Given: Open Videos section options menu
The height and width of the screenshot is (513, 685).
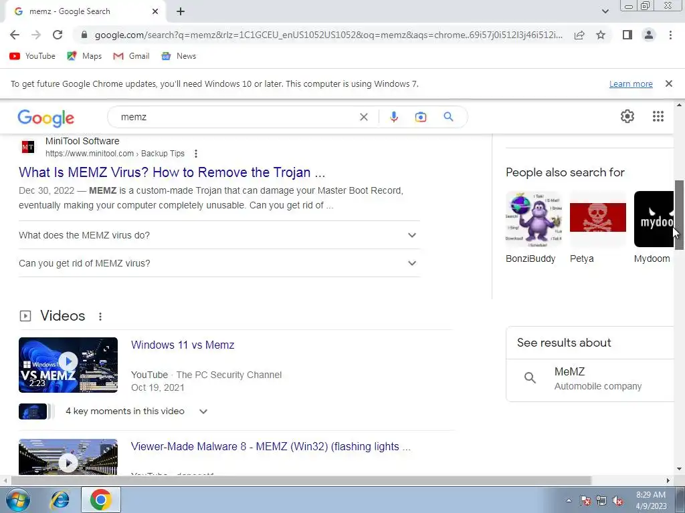Looking at the screenshot, I should click(x=100, y=316).
